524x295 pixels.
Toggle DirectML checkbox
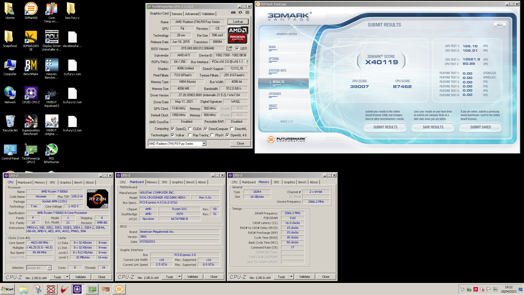pyautogui.click(x=232, y=129)
